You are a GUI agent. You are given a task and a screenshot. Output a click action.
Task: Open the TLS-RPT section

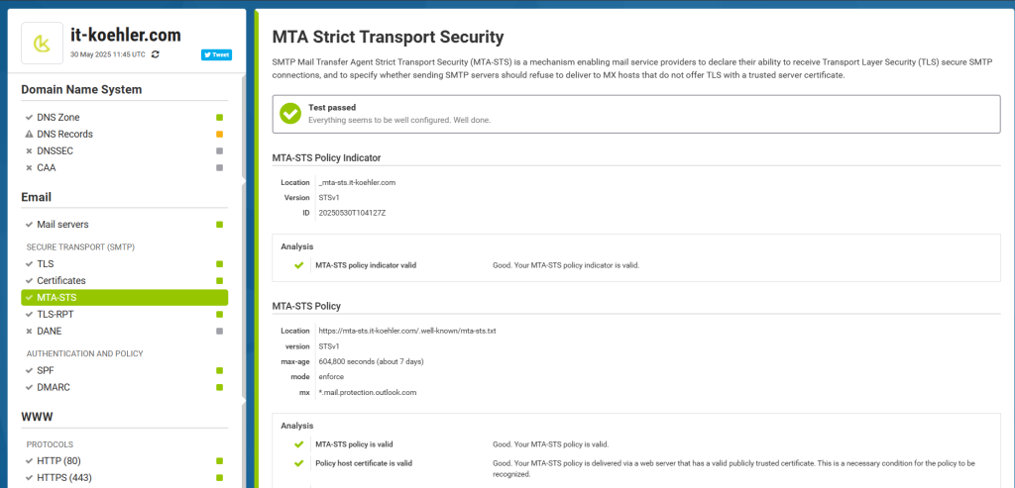click(56, 314)
